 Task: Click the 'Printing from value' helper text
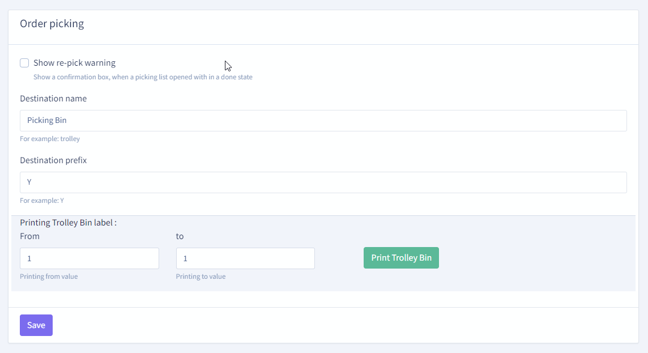coord(49,277)
